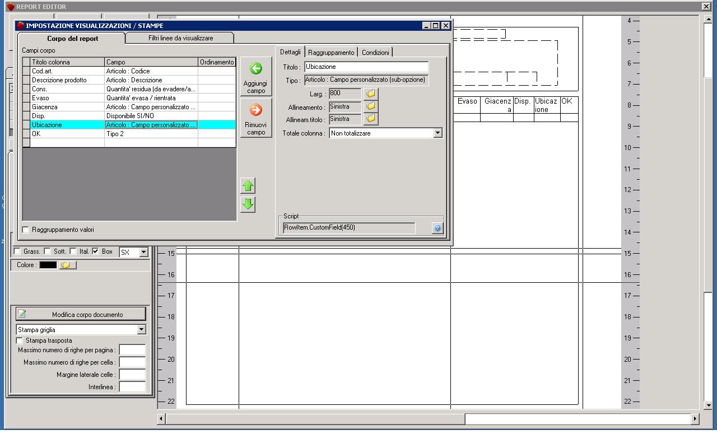Enable the Ital. italic checkbox
This screenshot has width=717, height=448.
click(73, 251)
